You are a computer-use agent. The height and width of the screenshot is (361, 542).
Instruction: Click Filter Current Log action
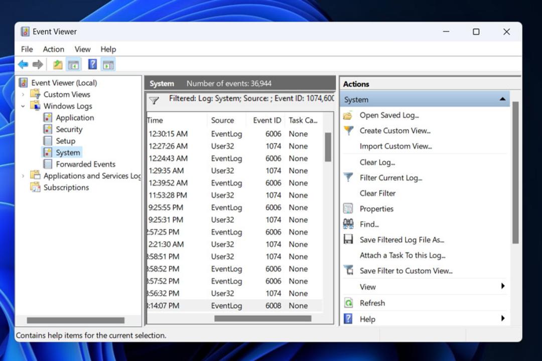tap(390, 178)
